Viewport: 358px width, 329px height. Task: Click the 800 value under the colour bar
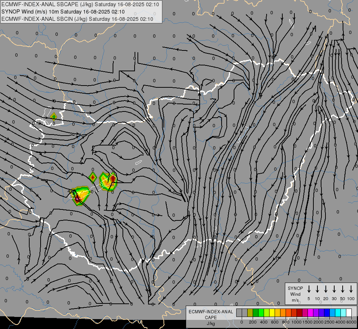[286, 322]
